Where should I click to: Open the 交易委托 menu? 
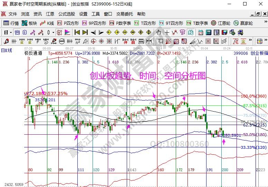pyautogui.click(x=124, y=14)
